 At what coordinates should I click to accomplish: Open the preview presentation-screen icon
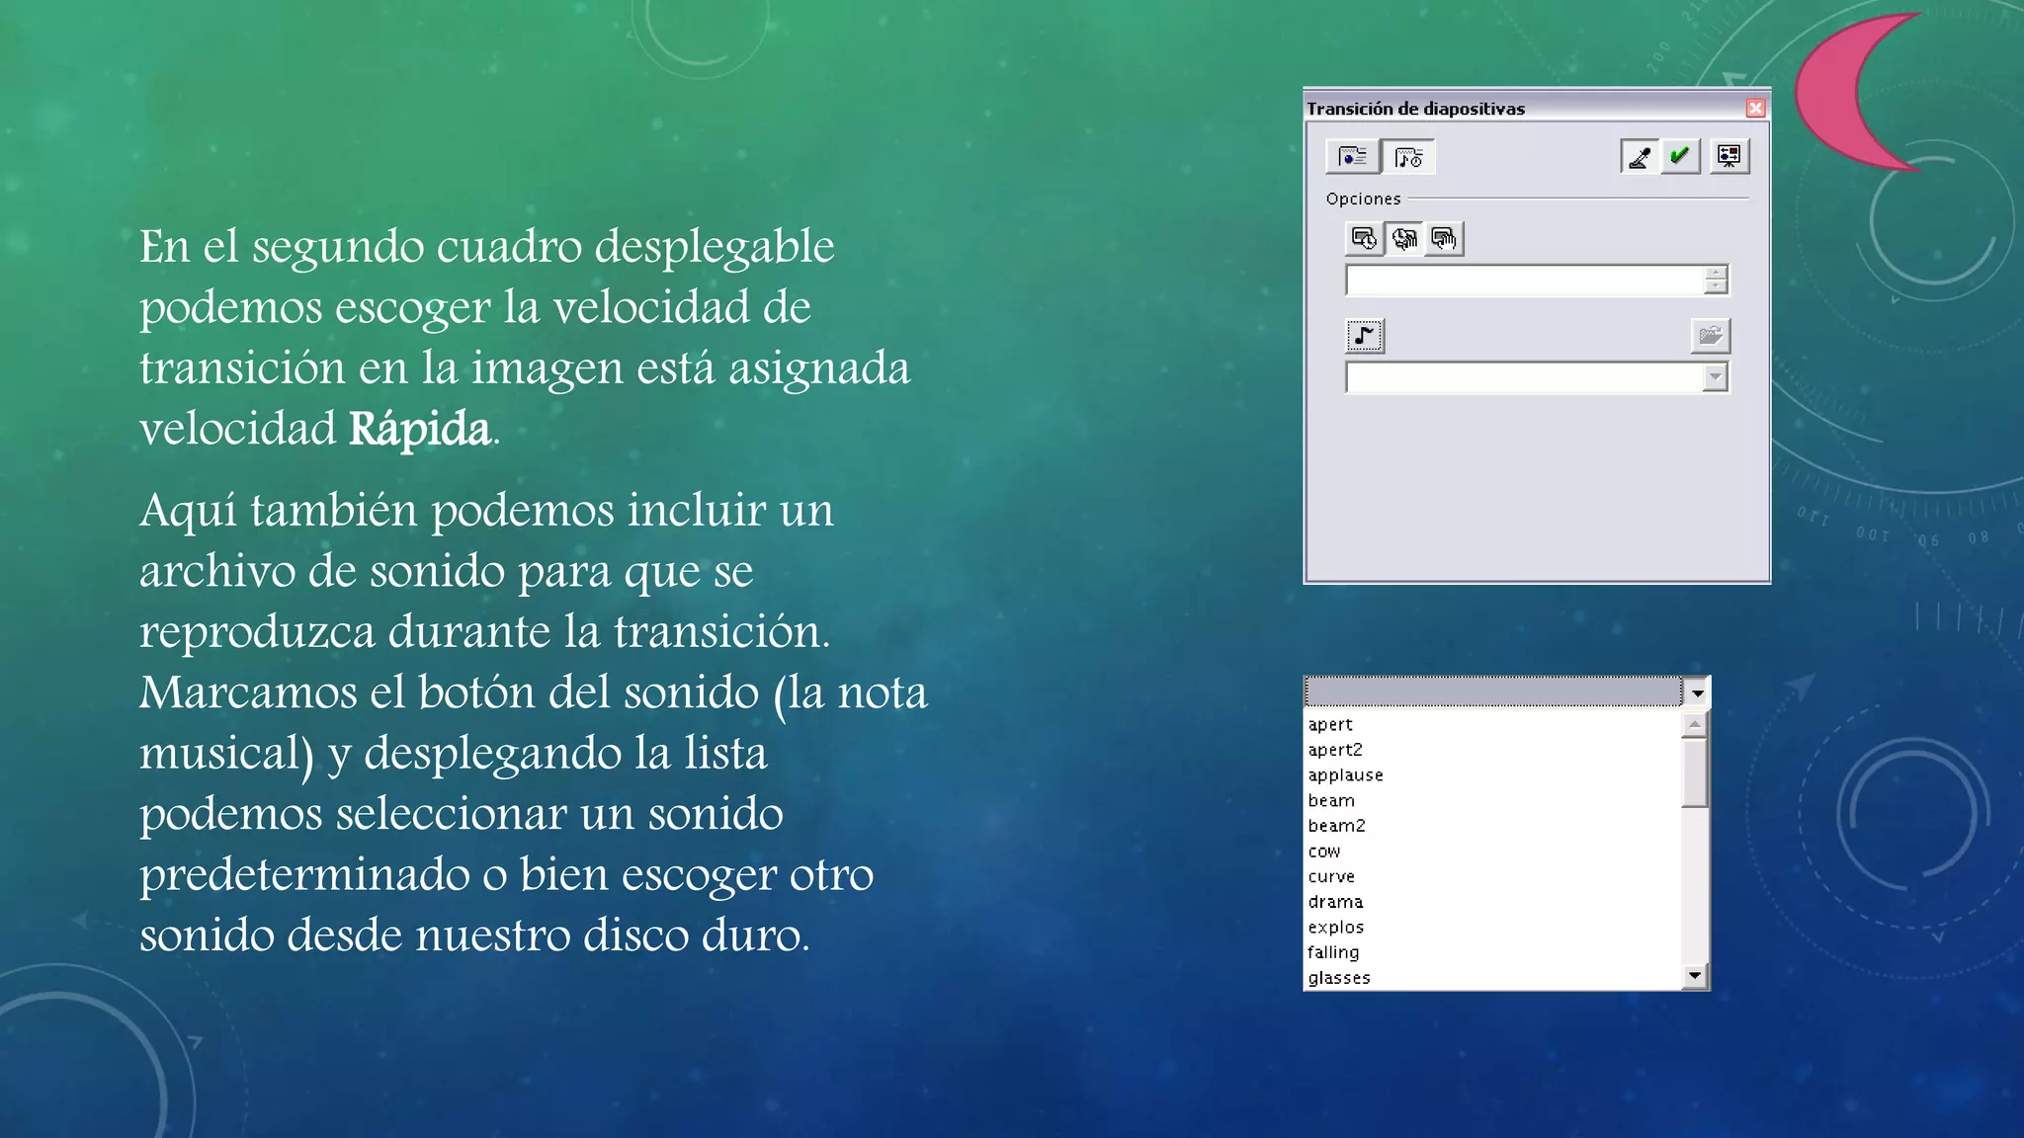coord(1729,156)
